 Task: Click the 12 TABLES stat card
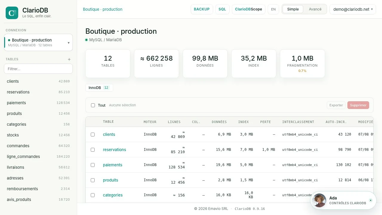[x=108, y=64]
